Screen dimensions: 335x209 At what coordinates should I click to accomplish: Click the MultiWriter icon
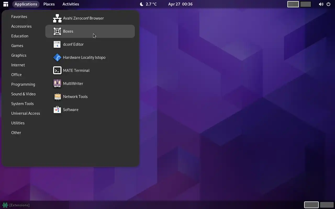(57, 84)
